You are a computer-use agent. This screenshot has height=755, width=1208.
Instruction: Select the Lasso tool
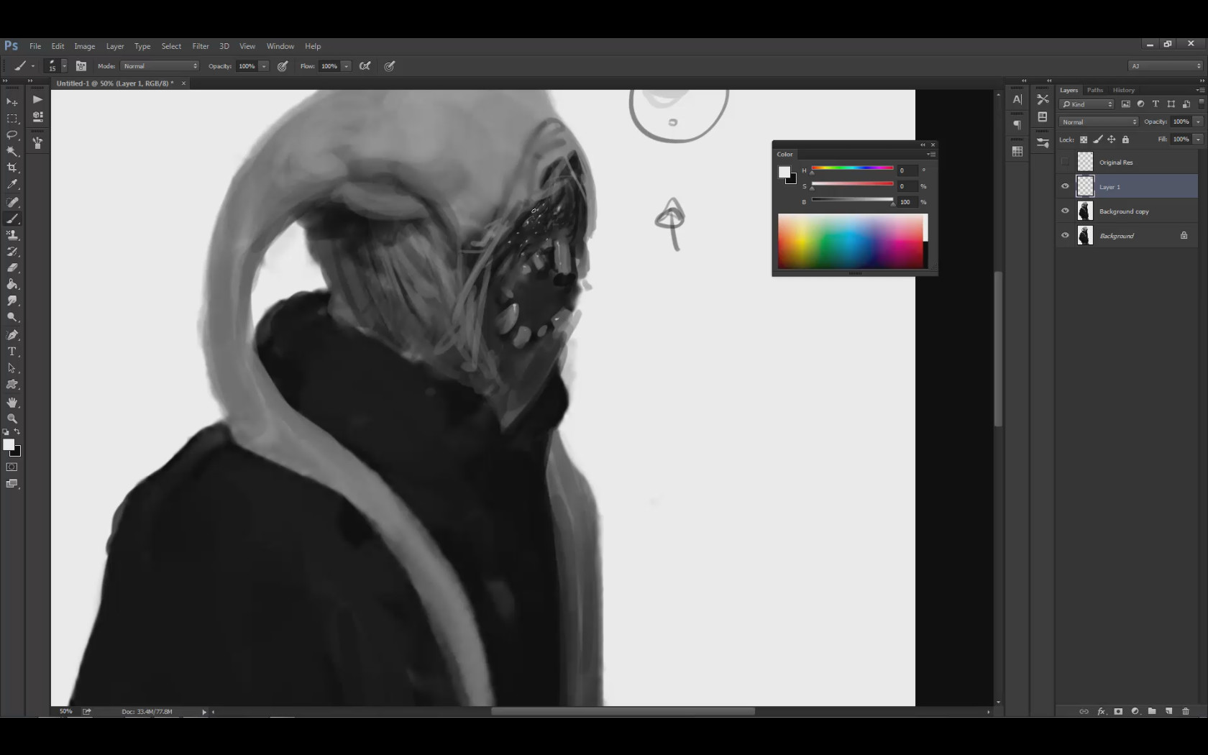click(12, 134)
